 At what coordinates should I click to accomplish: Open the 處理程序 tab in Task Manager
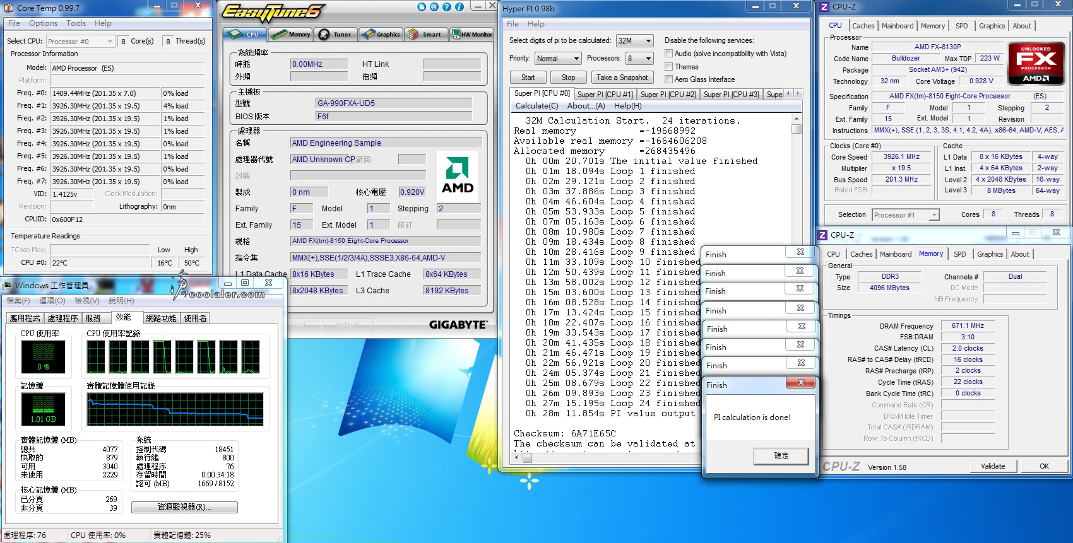(x=62, y=318)
